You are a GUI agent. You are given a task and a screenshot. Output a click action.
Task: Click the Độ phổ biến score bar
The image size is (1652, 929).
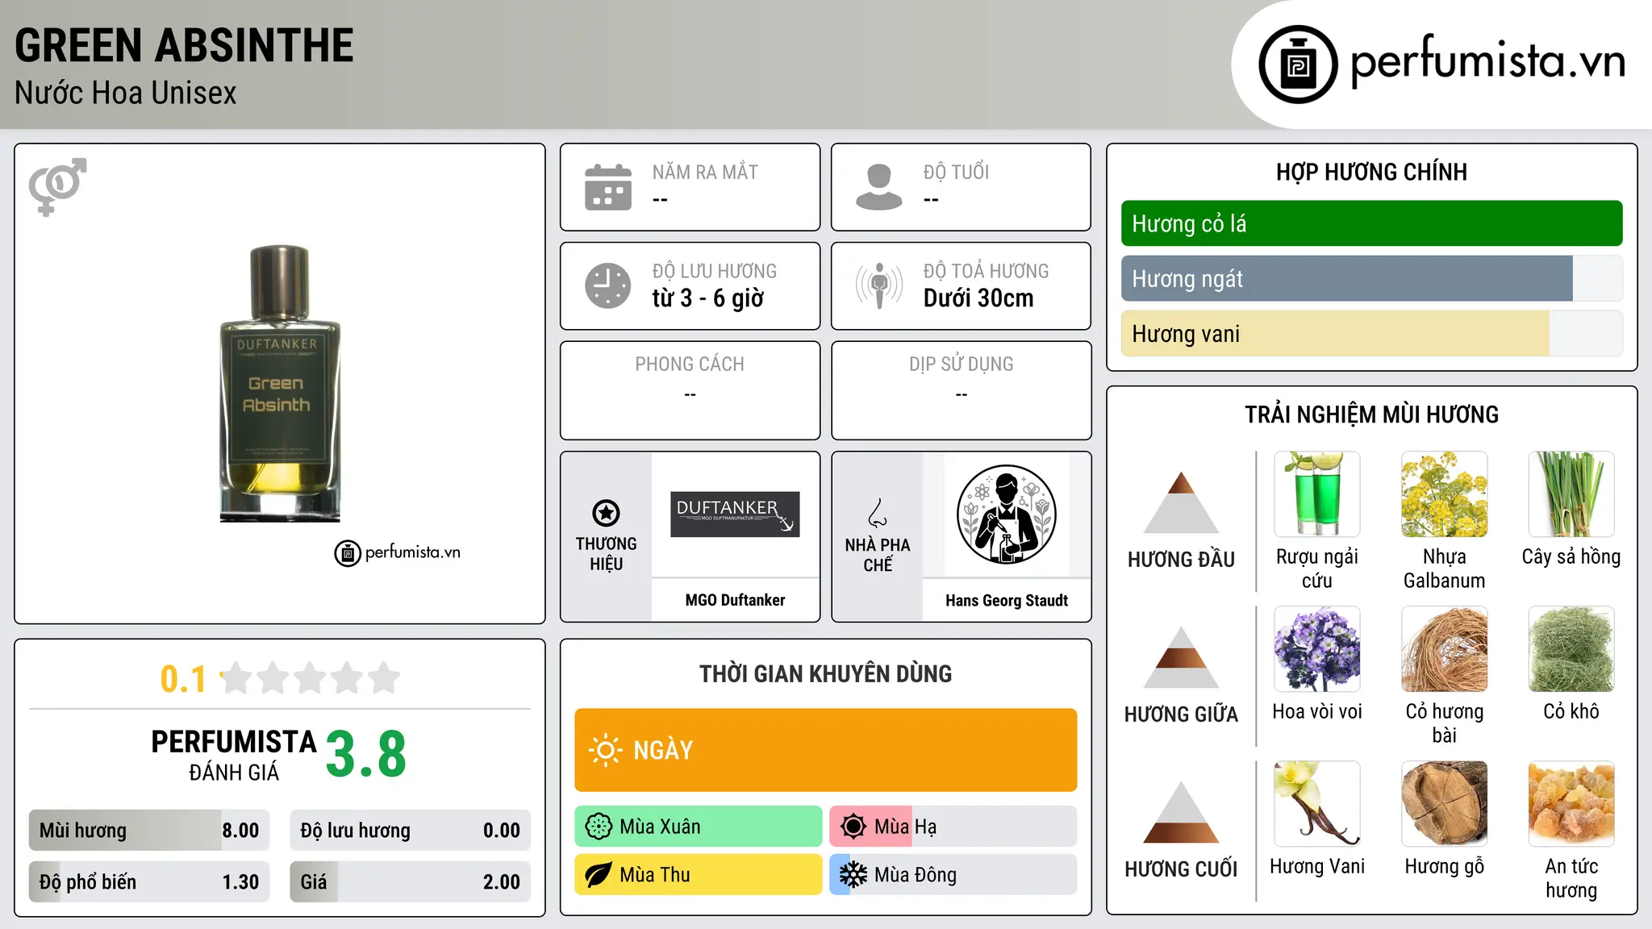point(149,882)
